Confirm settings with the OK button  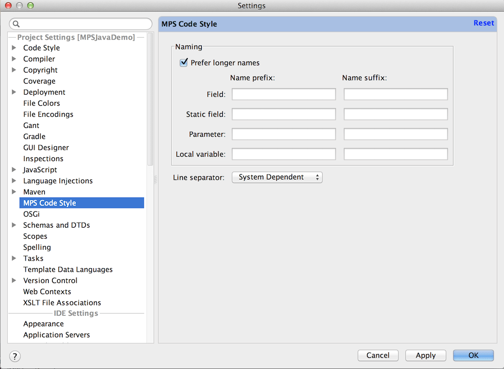[473, 355]
